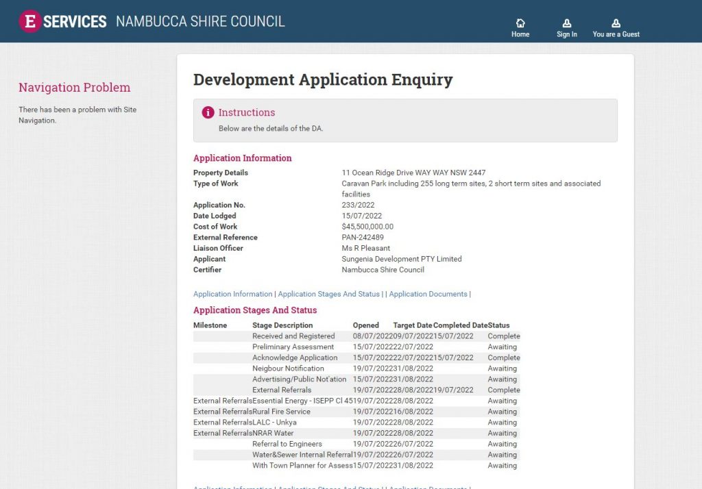Select the Acknowledge Application stage

pos(295,358)
